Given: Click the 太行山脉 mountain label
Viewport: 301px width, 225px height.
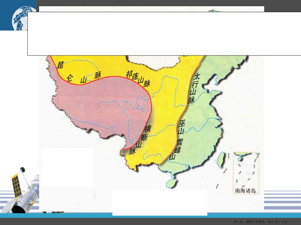Looking at the screenshot, I should coord(194,89).
